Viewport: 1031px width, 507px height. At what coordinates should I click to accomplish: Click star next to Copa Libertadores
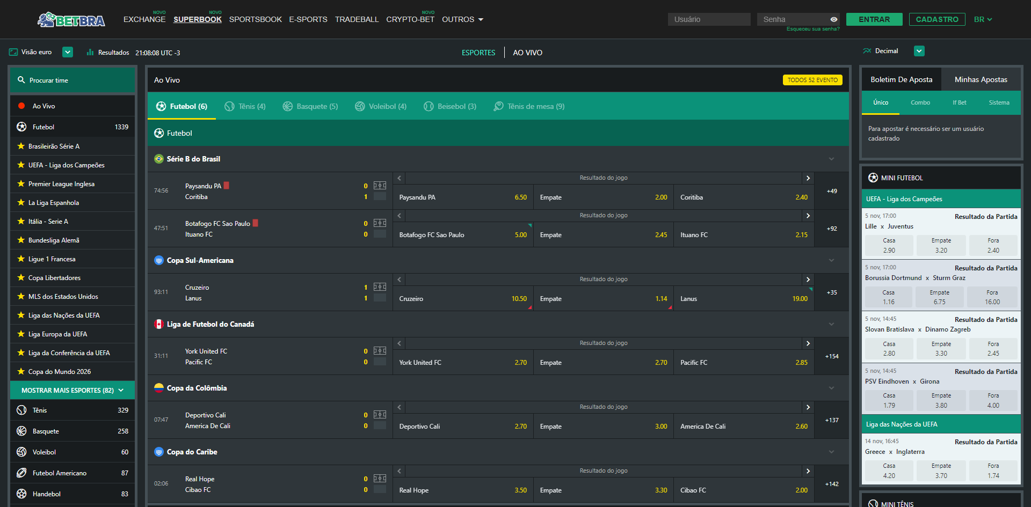[21, 277]
